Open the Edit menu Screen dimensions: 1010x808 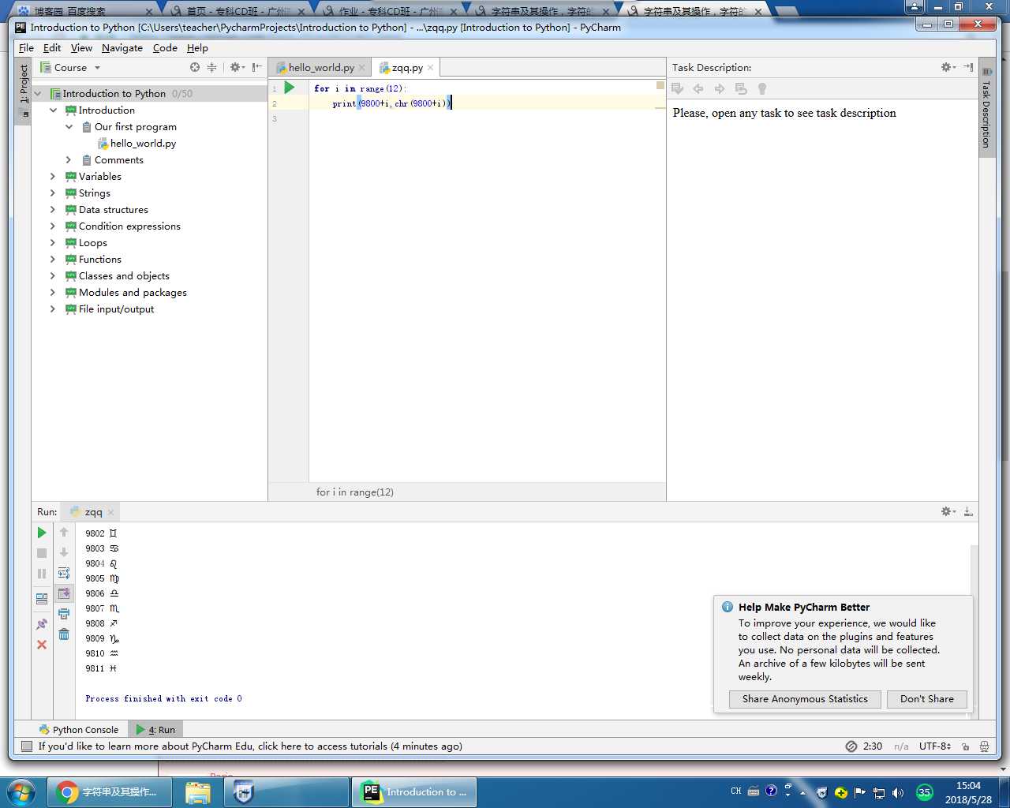52,47
